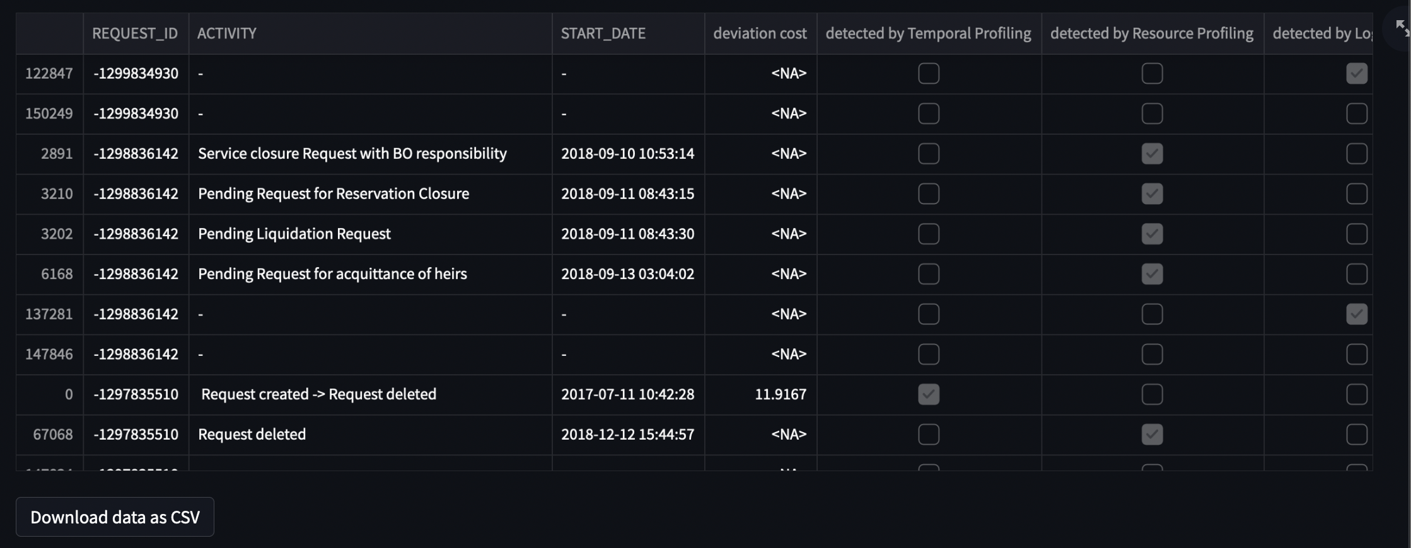Sort by REQUEST_ID column header
The image size is (1411, 548).
135,33
